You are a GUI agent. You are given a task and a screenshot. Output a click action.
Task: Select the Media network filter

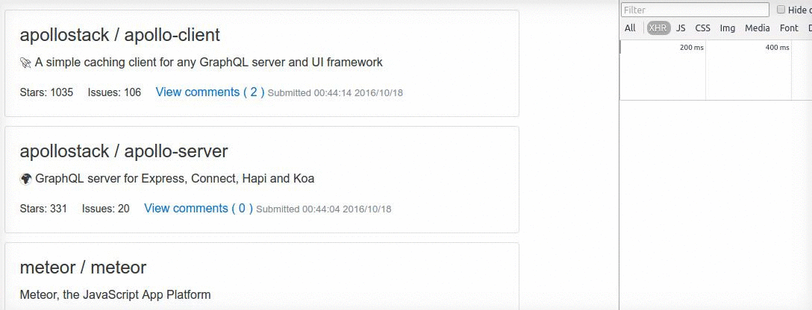click(757, 28)
